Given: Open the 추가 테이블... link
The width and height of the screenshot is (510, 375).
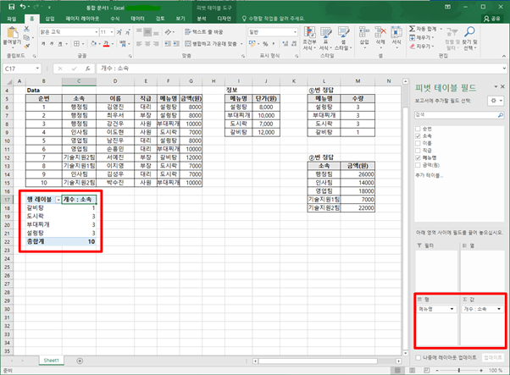Looking at the screenshot, I should pos(430,175).
